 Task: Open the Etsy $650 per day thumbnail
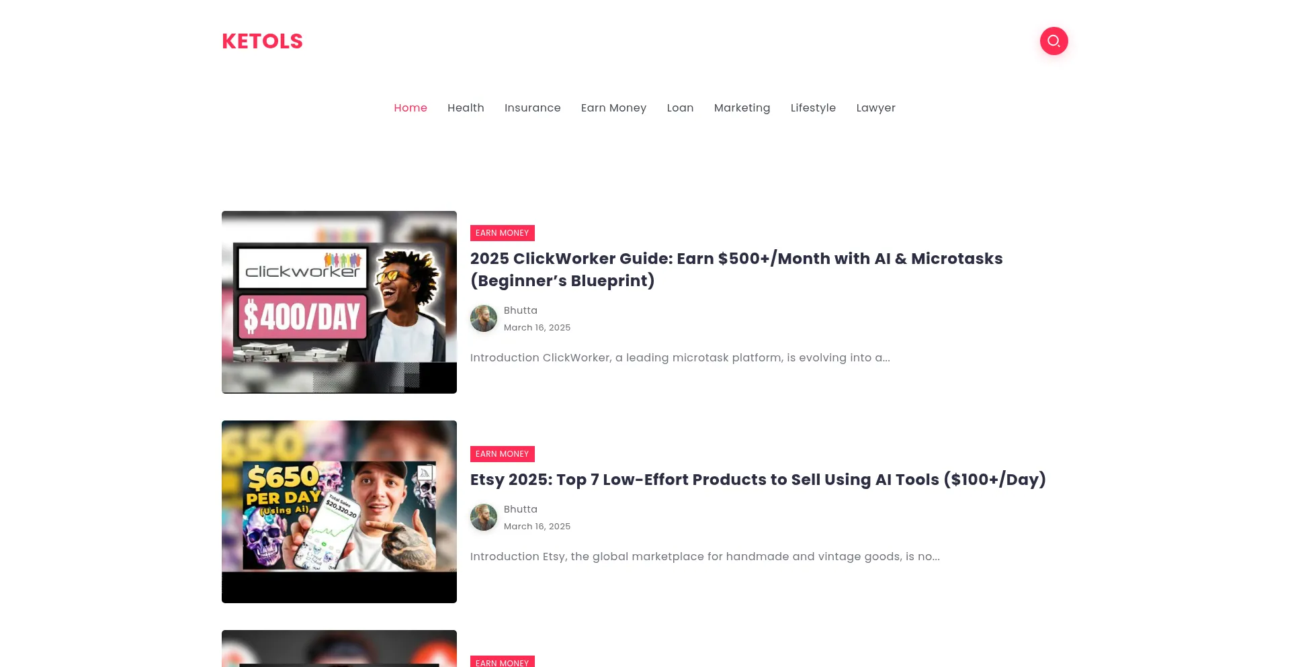[x=339, y=512]
